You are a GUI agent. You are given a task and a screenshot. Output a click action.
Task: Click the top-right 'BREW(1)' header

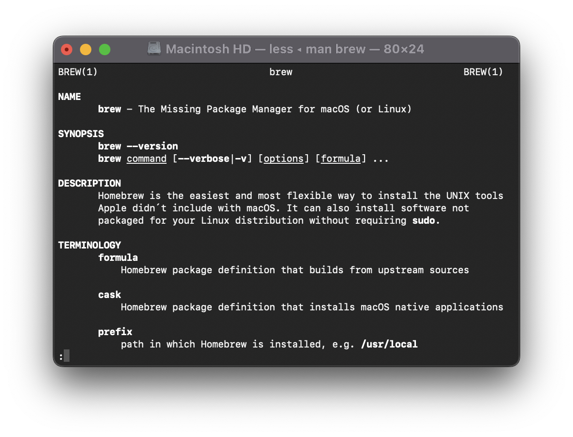coord(484,72)
